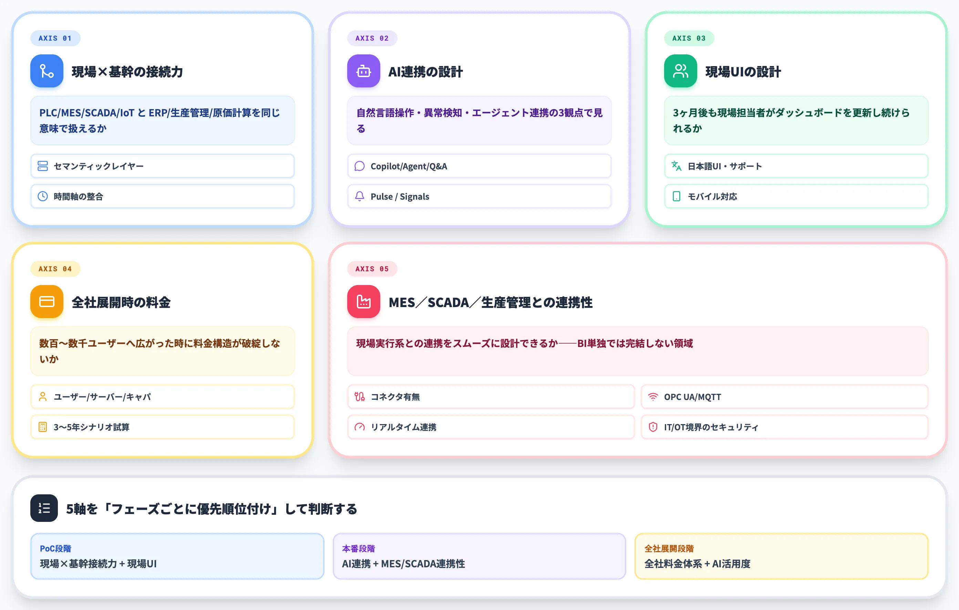This screenshot has height=610, width=959.
Task: Select the AXIS 03 badge
Action: tap(689, 38)
